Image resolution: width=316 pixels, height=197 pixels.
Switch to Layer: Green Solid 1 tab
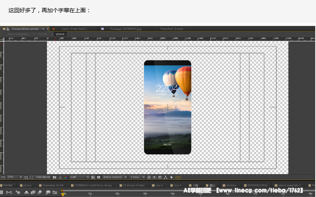[x=74, y=29]
